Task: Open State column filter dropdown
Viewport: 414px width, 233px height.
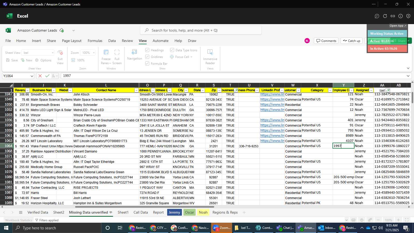Action: click(203, 90)
